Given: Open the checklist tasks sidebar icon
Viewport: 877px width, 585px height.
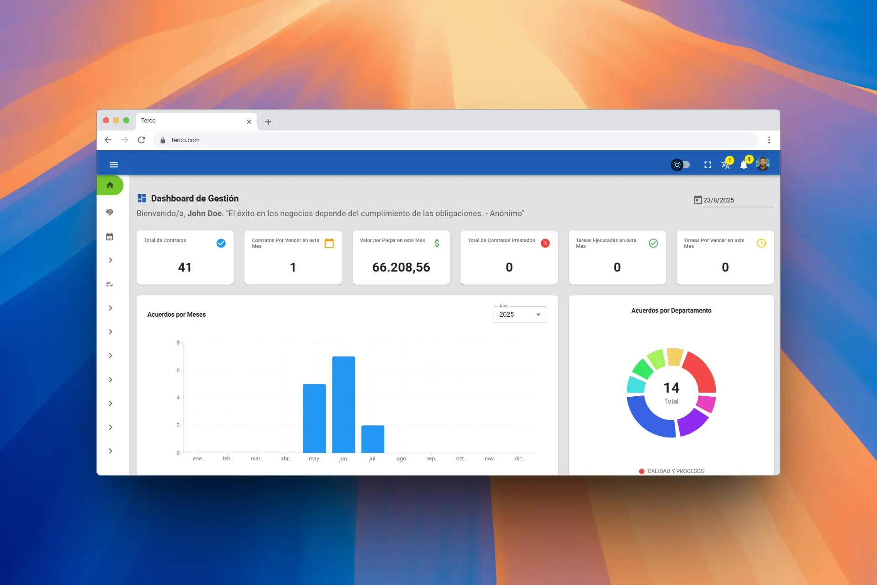Looking at the screenshot, I should coord(110,284).
